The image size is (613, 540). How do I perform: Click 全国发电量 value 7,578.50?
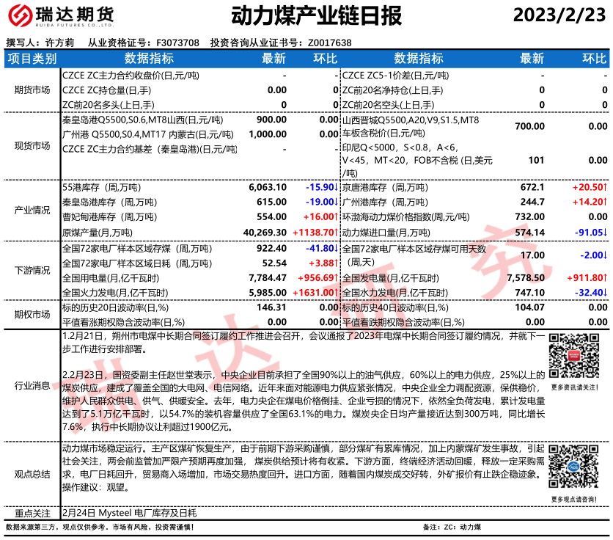point(526,277)
